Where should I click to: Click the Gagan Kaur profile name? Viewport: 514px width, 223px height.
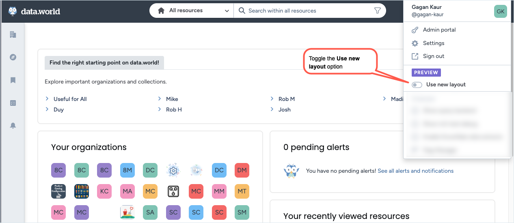427,7
